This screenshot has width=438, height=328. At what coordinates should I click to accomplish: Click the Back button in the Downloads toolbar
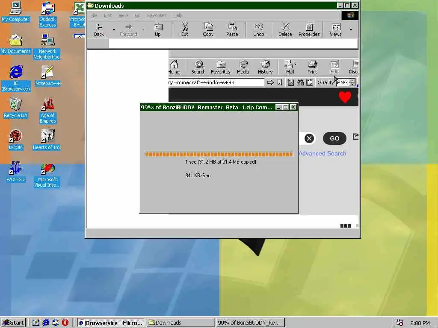click(99, 30)
